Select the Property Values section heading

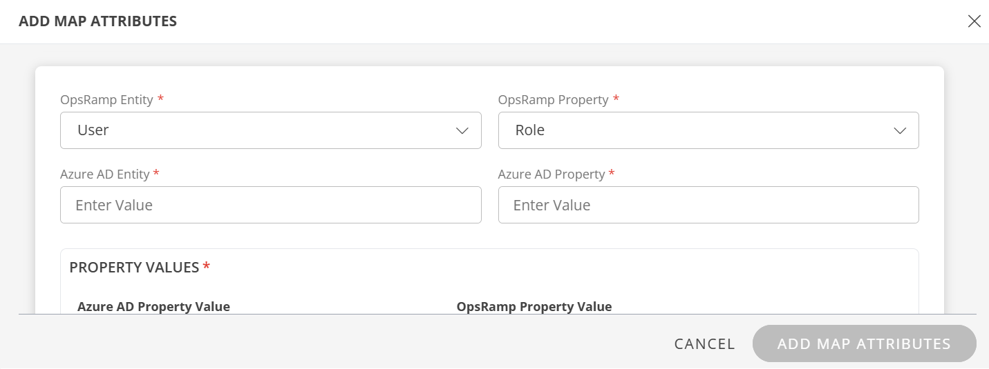(134, 268)
